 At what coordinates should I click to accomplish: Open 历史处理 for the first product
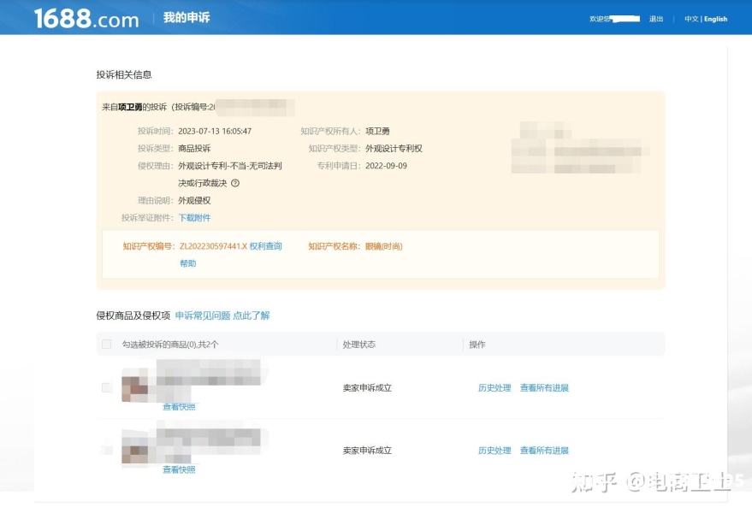click(x=494, y=388)
